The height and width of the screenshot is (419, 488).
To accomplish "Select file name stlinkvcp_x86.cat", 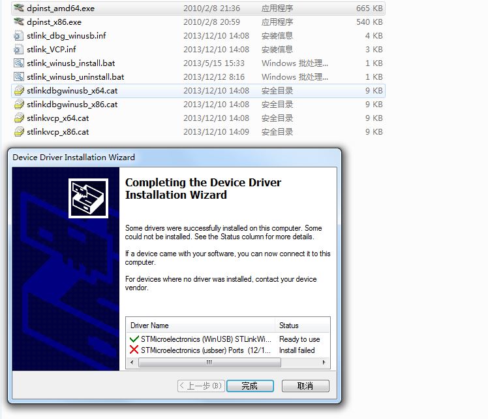I will click(58, 132).
